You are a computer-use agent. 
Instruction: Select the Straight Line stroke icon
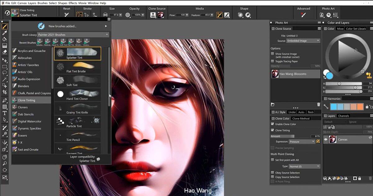click(86, 15)
